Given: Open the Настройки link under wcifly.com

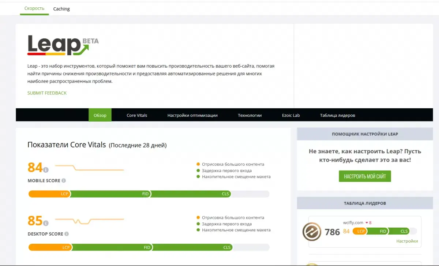Looking at the screenshot, I should click(x=407, y=241).
